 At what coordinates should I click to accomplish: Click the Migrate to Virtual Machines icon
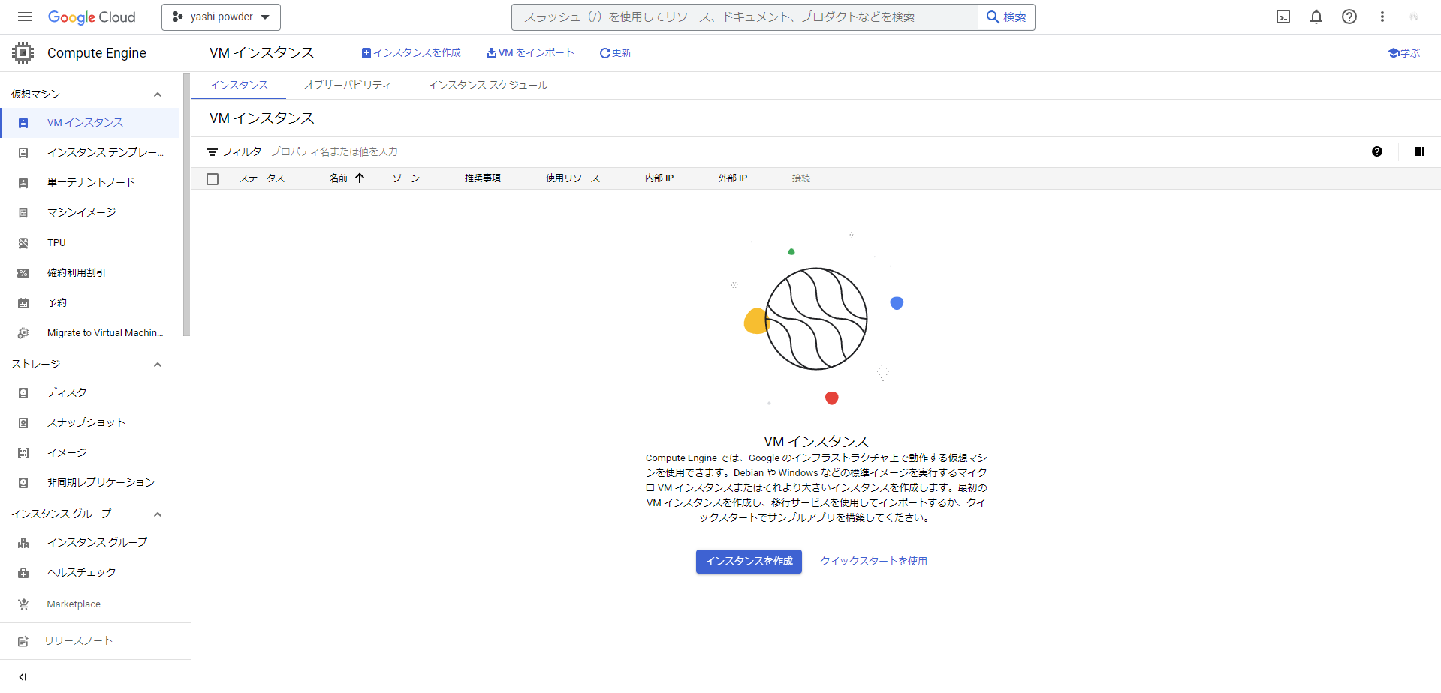click(23, 333)
